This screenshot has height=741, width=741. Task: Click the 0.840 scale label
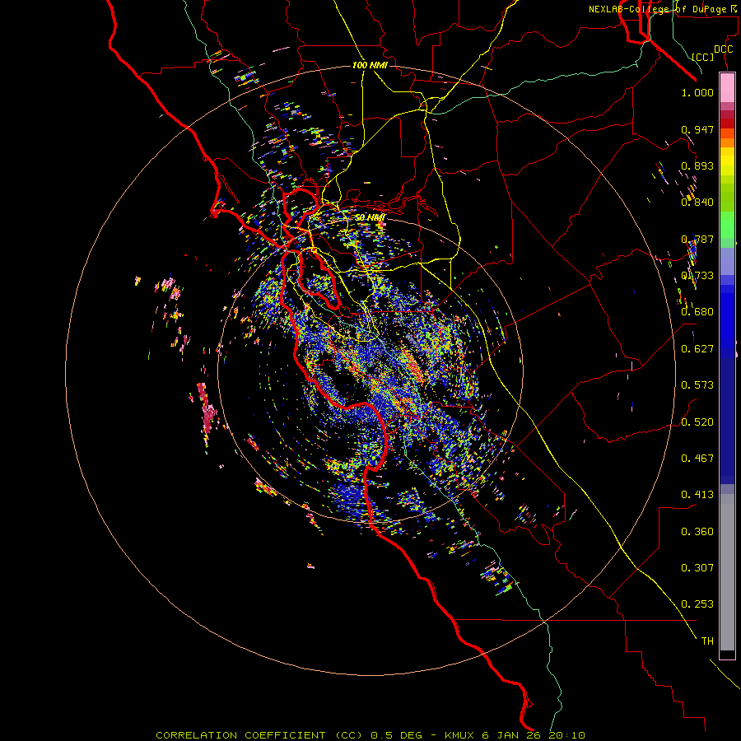point(697,203)
